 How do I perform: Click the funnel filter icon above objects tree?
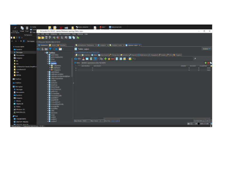coord(50,49)
